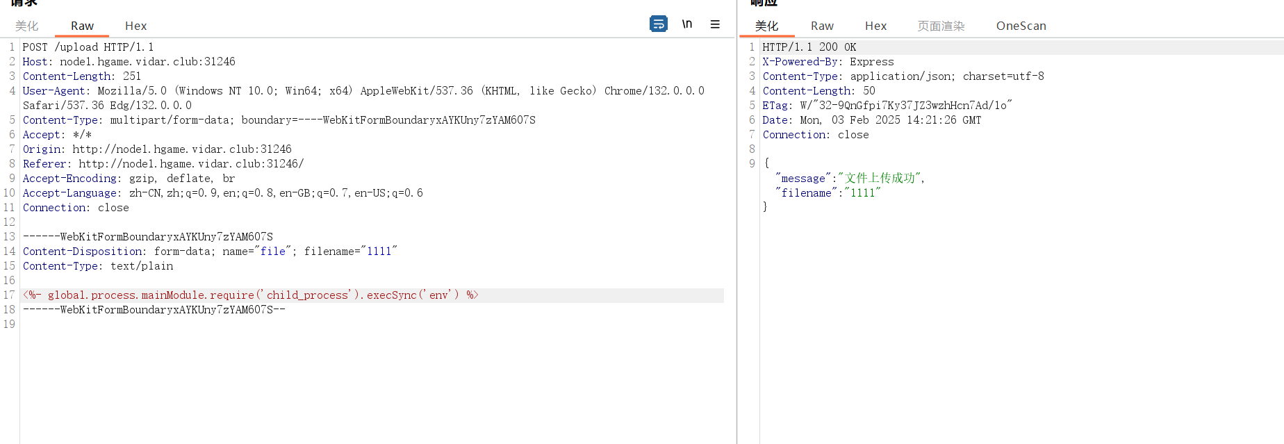
Task: Open the request Hex tab
Action: point(135,26)
